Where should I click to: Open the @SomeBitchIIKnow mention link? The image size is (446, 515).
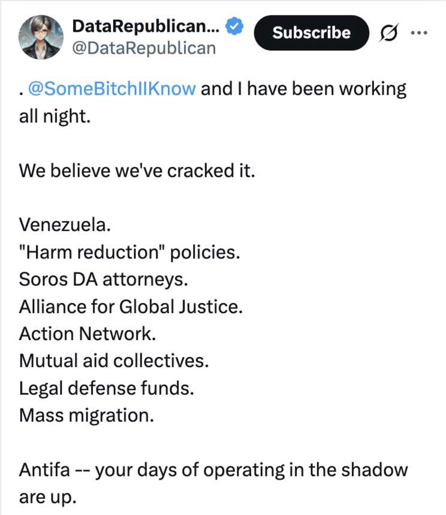click(x=112, y=89)
